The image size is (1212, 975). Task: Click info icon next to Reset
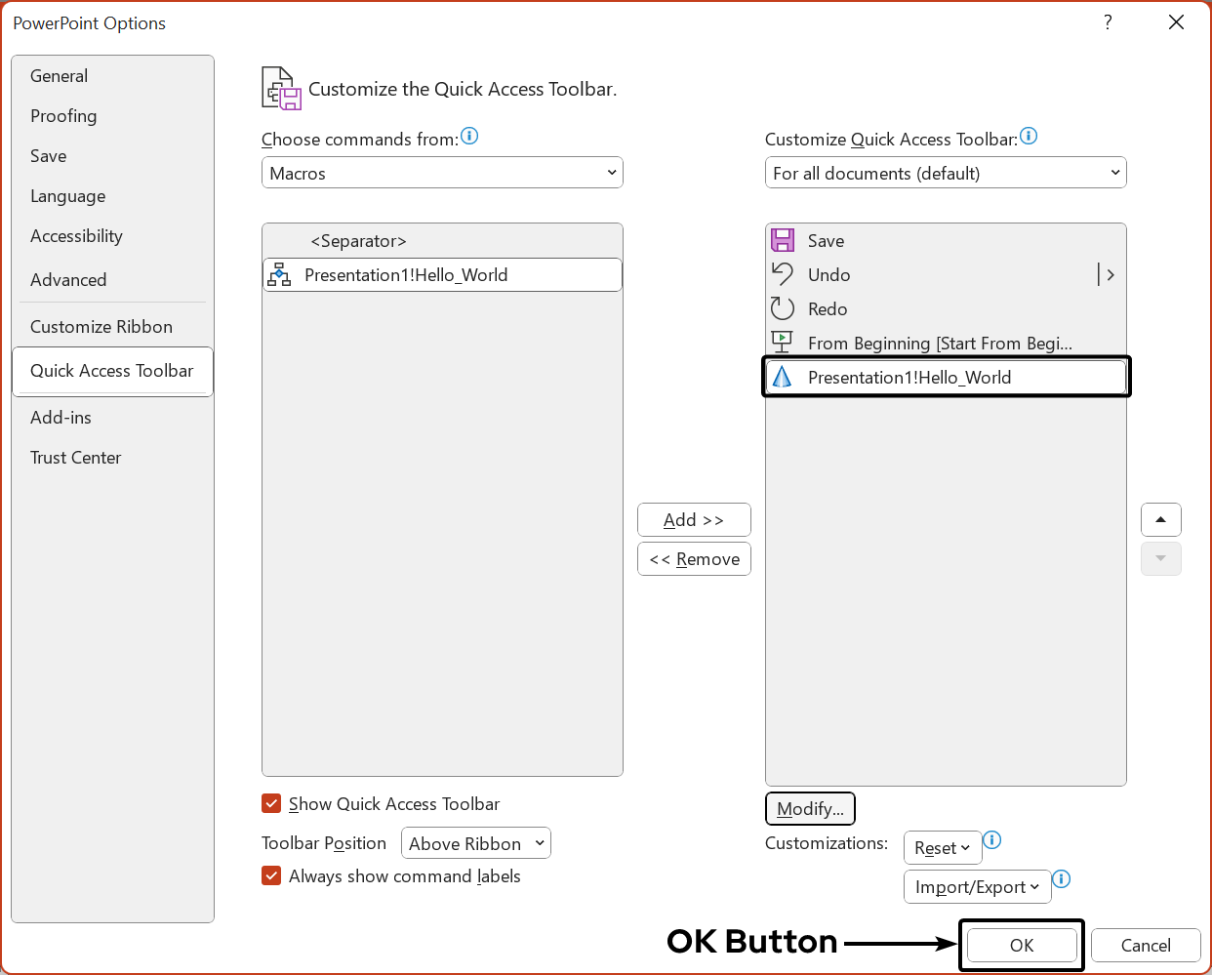992,840
